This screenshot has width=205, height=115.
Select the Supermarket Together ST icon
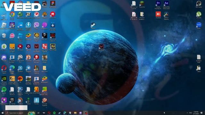45,46
